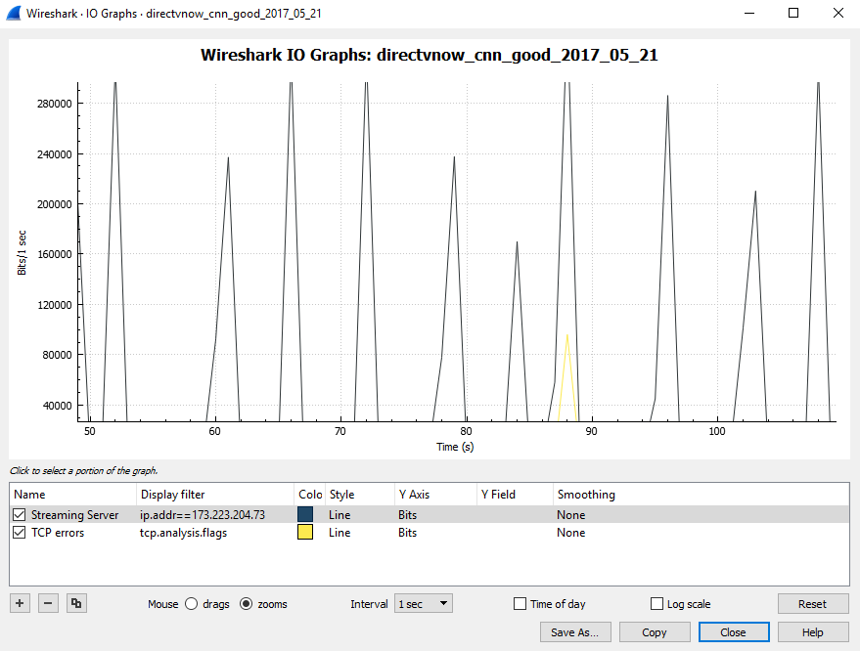Click the graph title text
This screenshot has width=860, height=651.
429,55
